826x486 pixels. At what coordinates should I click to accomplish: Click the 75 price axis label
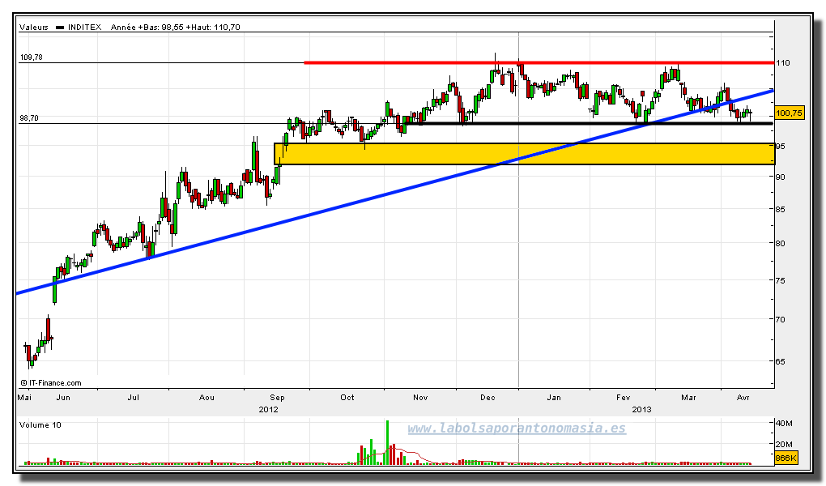(780, 280)
